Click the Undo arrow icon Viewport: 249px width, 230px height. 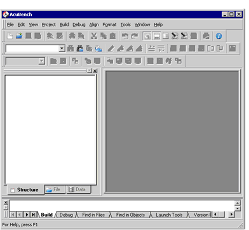pyautogui.click(x=125, y=36)
